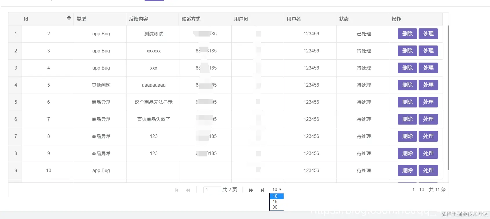Select feedback cell 测试测试
Image resolution: width=490 pixels, height=219 pixels.
(153, 34)
